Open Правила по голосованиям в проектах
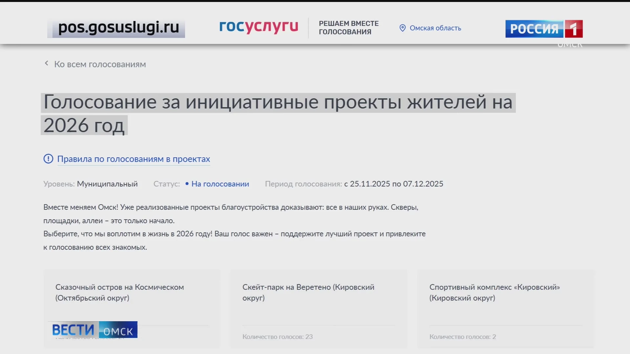The height and width of the screenshot is (354, 630). [x=134, y=159]
